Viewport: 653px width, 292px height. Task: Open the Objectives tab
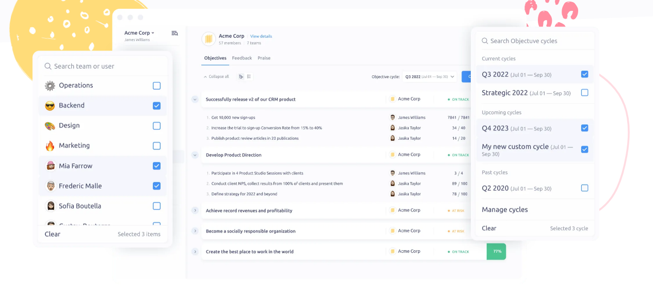[215, 58]
